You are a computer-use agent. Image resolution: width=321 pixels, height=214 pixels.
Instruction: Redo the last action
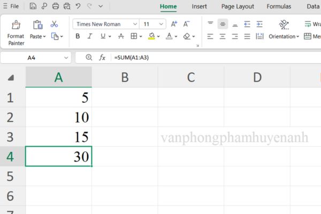(89, 6)
